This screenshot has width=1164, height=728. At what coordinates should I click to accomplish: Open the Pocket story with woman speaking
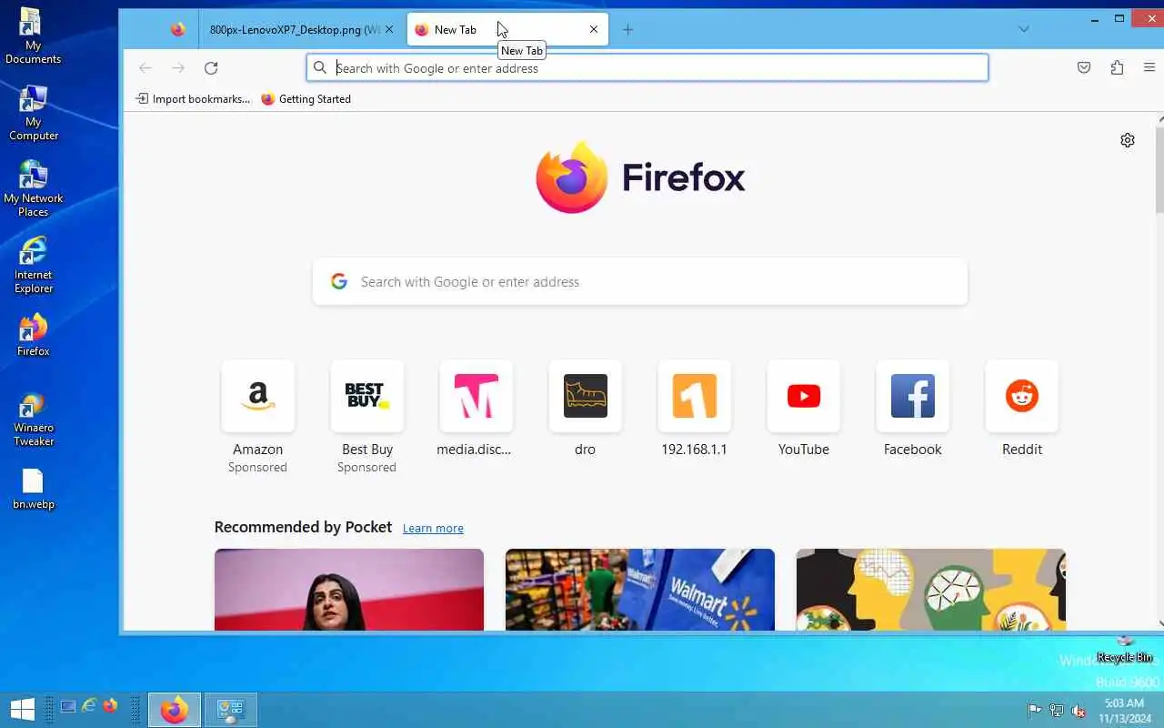349,590
